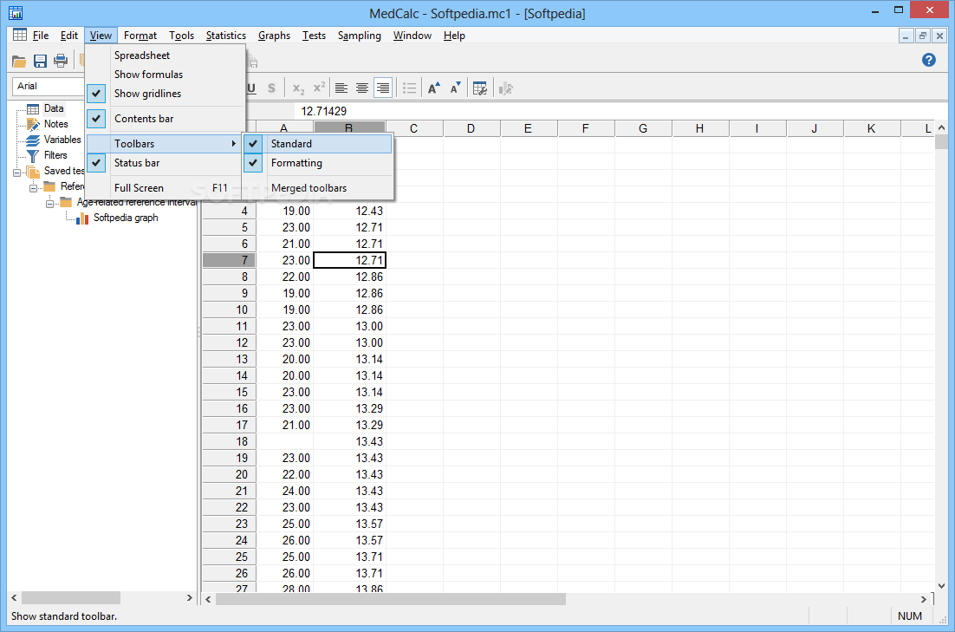
Task: Click the NUM status bar indicator
Action: (909, 616)
